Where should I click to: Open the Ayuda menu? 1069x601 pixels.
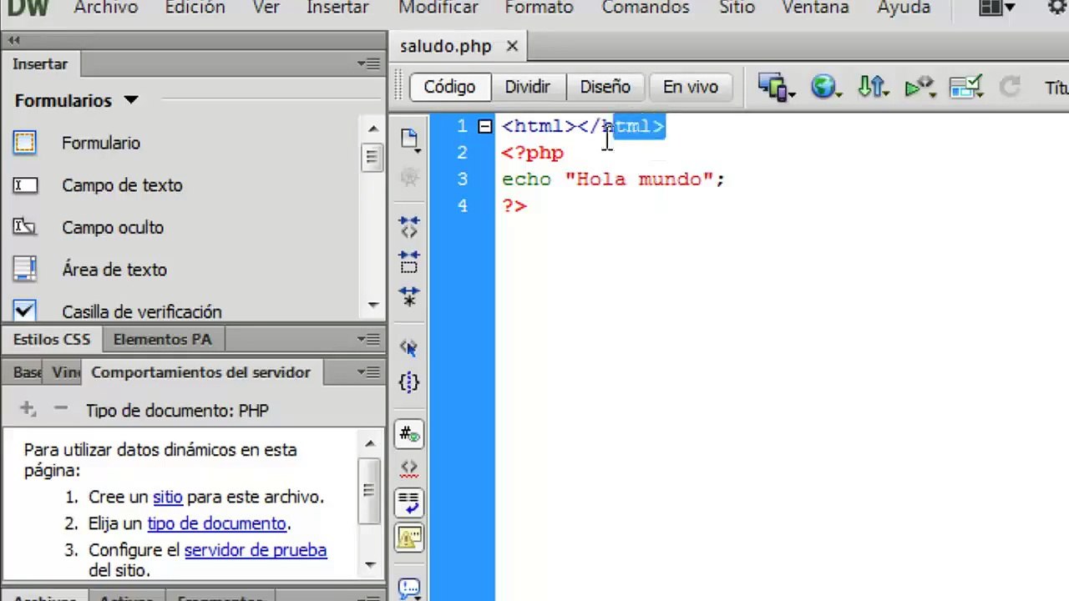coord(904,8)
